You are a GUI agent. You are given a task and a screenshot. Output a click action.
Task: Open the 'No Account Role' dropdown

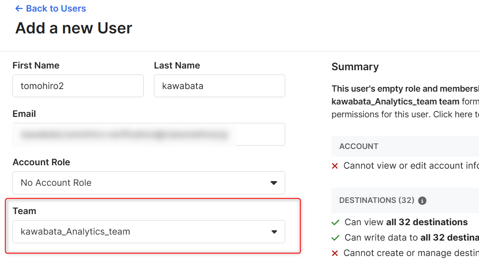point(148,183)
